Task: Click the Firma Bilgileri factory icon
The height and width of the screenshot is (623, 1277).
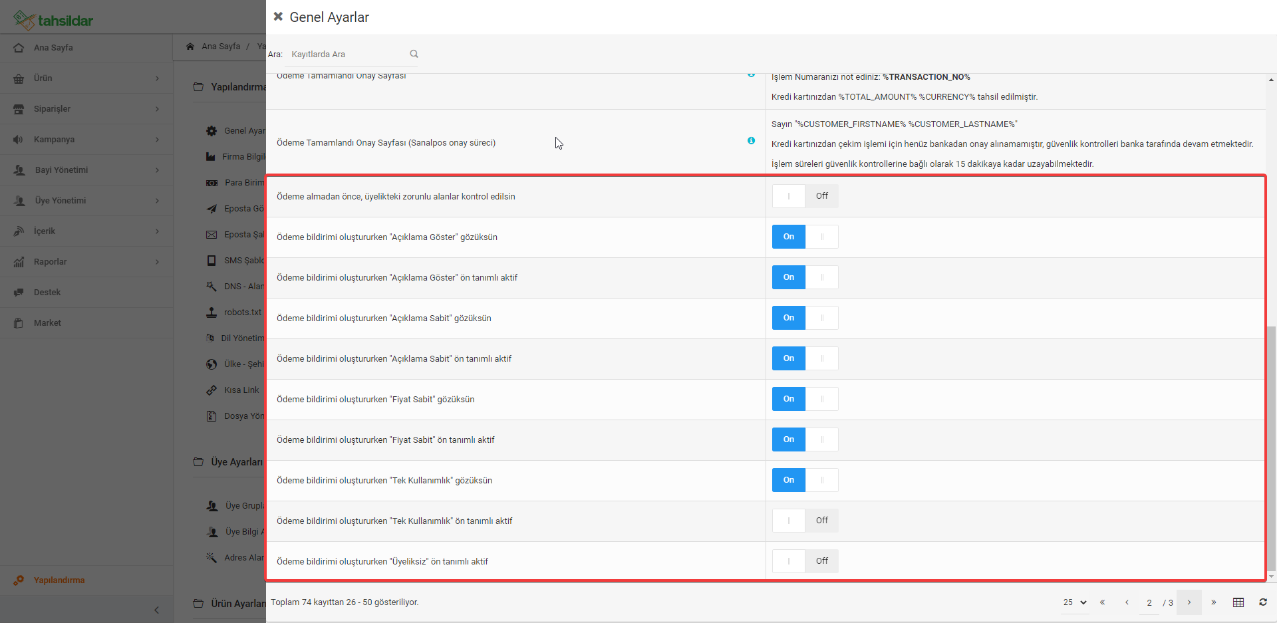Action: [x=210, y=157]
